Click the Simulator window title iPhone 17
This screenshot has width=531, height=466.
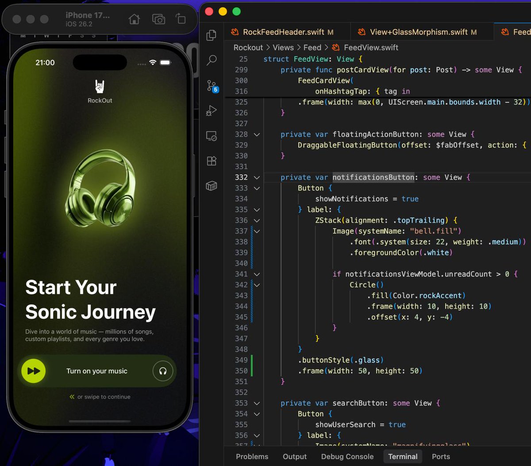tap(88, 15)
